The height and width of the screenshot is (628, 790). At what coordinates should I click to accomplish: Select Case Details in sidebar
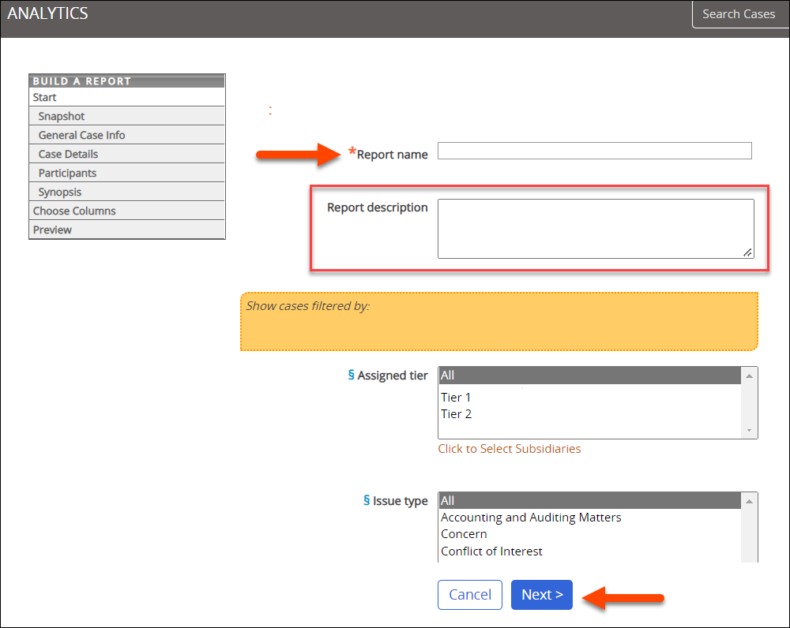[68, 154]
